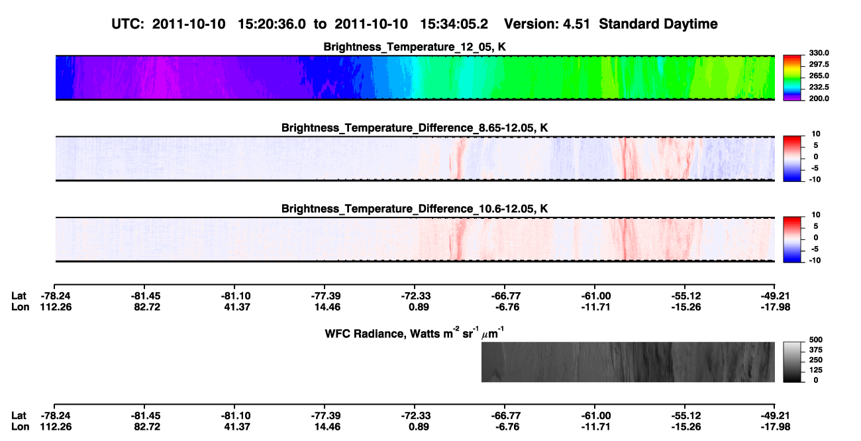861x441 pixels.
Task: Click latitude -81.45 on the bottom axis
Action: pyautogui.click(x=144, y=415)
